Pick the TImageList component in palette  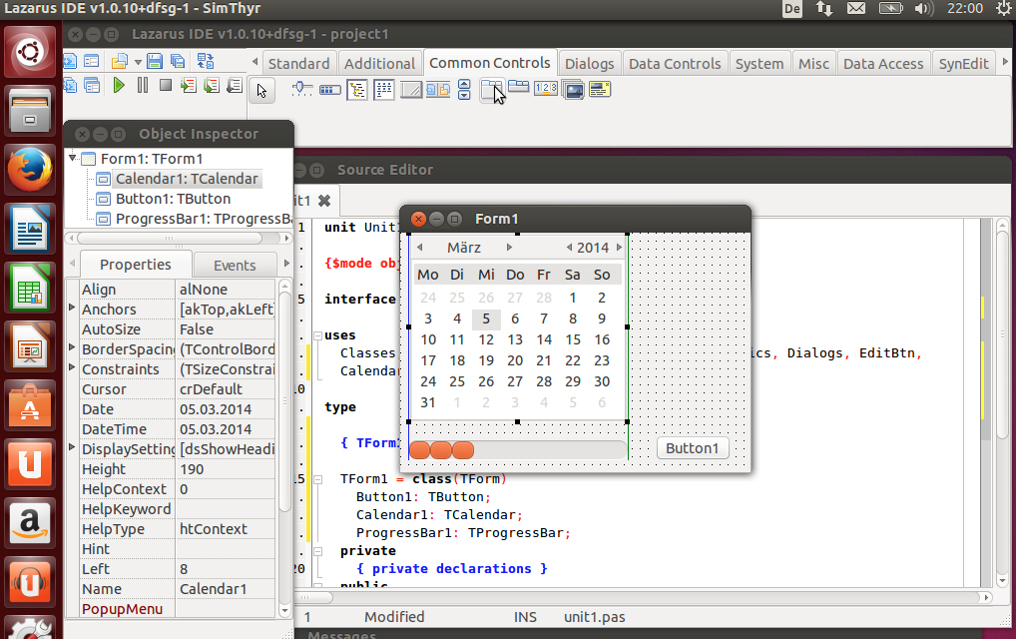573,89
